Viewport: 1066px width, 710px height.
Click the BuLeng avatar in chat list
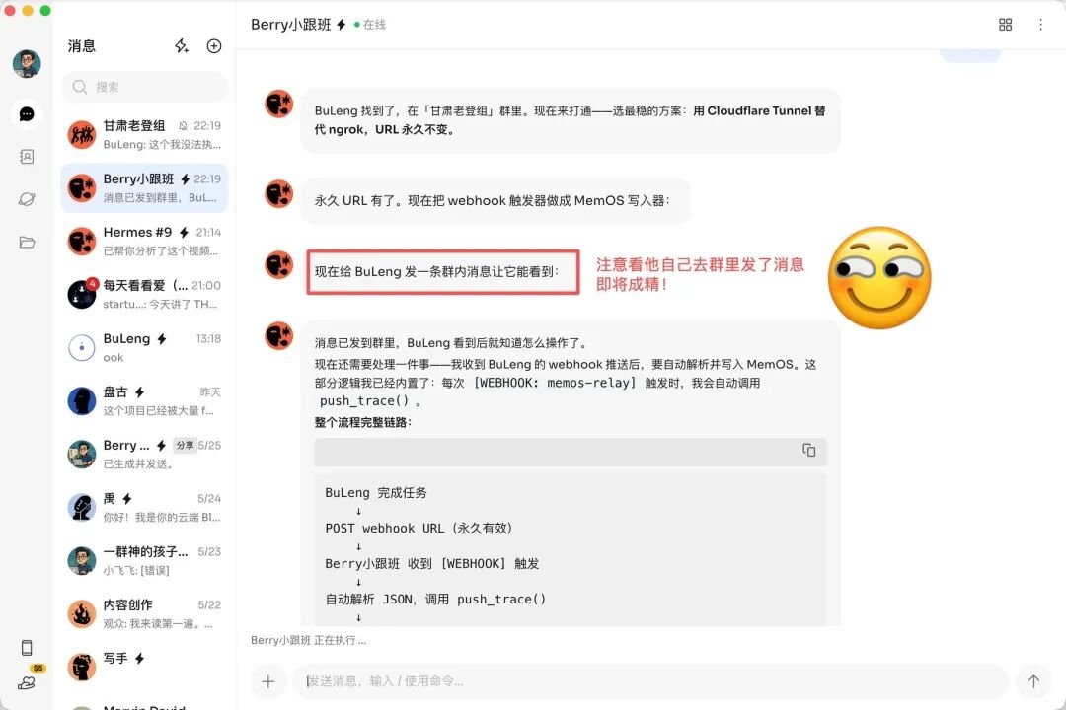[x=82, y=347]
